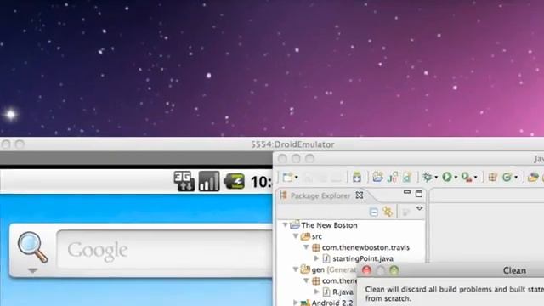The height and width of the screenshot is (306, 544).
Task: Select R.java file
Action: (x=343, y=292)
